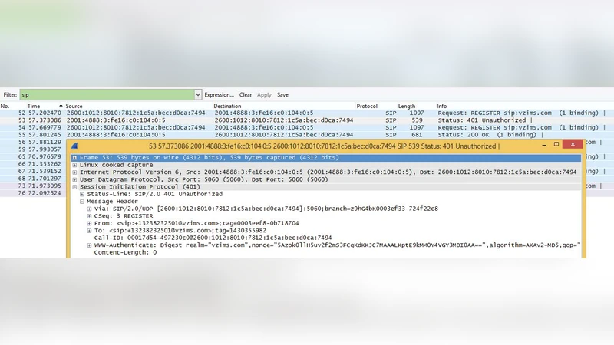Viewport: 614px width, 345px height.
Task: Open the filter history dropdown arrow
Action: point(198,95)
